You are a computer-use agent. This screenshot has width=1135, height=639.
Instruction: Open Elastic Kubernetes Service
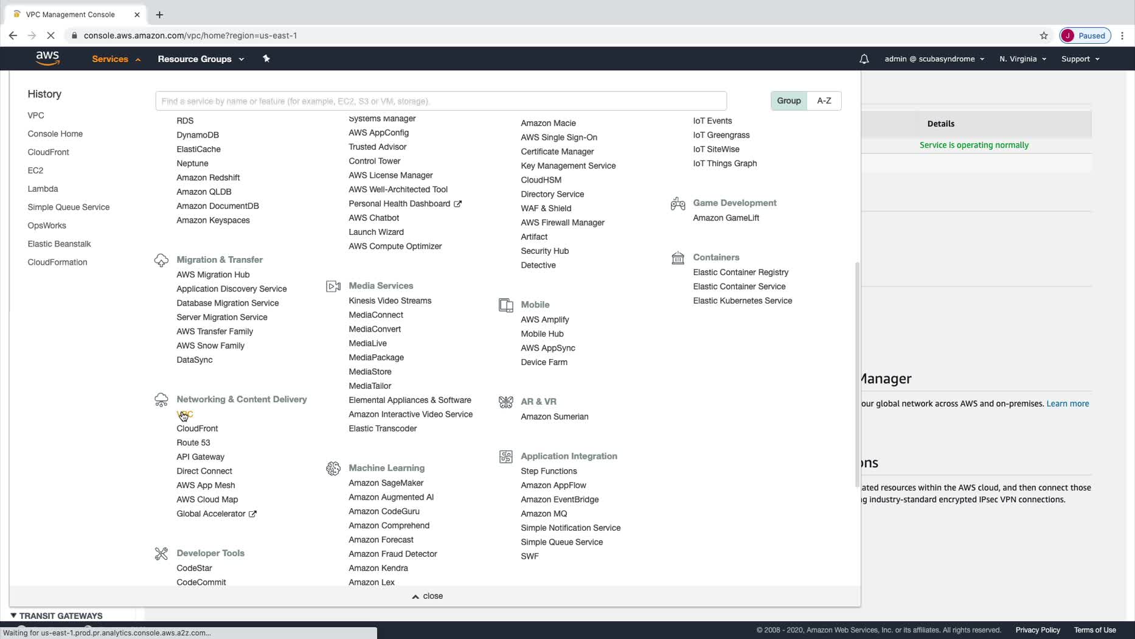pos(743,301)
